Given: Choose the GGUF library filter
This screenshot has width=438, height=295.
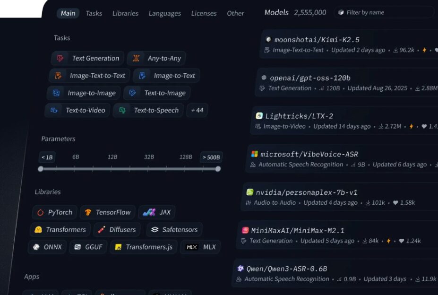Looking at the screenshot, I should (x=88, y=247).
